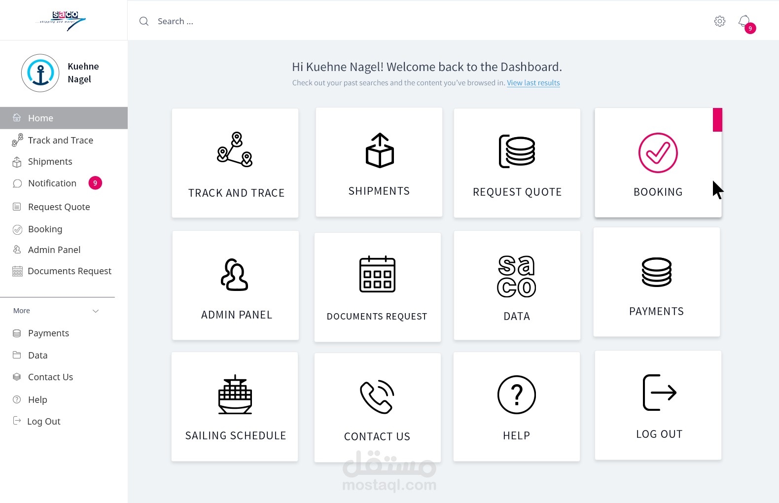Image resolution: width=779 pixels, height=503 pixels.
Task: Follow the View last results link
Action: 533,83
